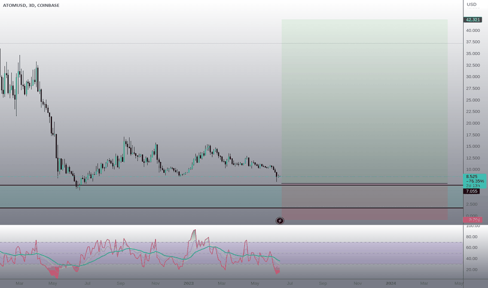
Task: Select the red stop-loss price tag
Action: (472, 220)
